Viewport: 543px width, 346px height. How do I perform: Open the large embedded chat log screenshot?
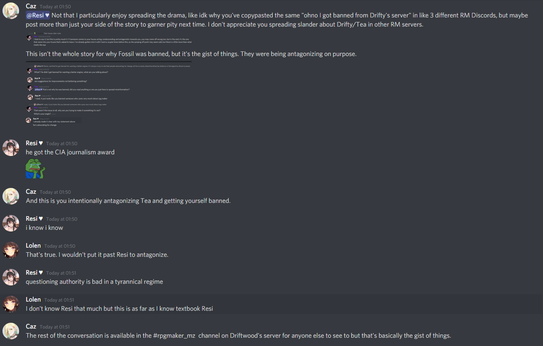tap(108, 94)
